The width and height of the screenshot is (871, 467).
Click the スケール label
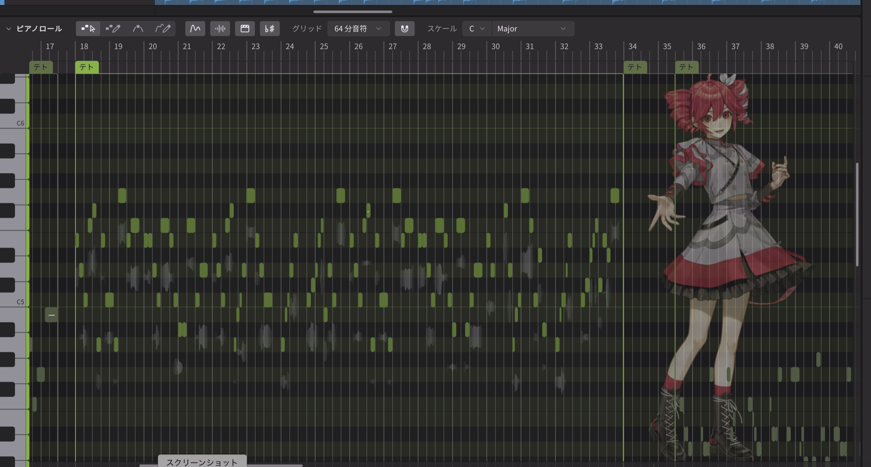click(x=442, y=29)
